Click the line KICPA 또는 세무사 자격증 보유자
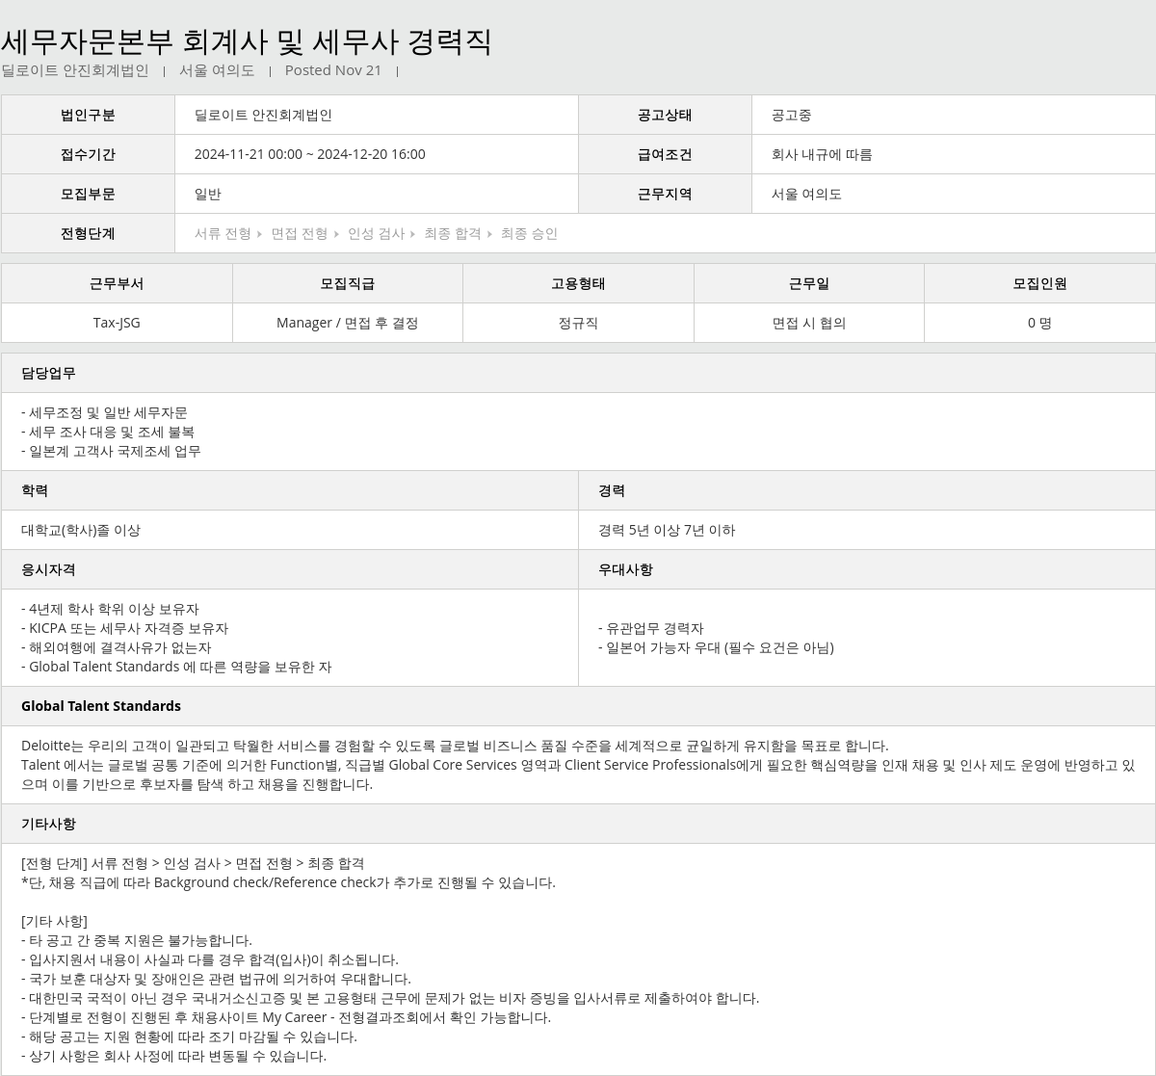1156x1076 pixels. click(x=124, y=628)
